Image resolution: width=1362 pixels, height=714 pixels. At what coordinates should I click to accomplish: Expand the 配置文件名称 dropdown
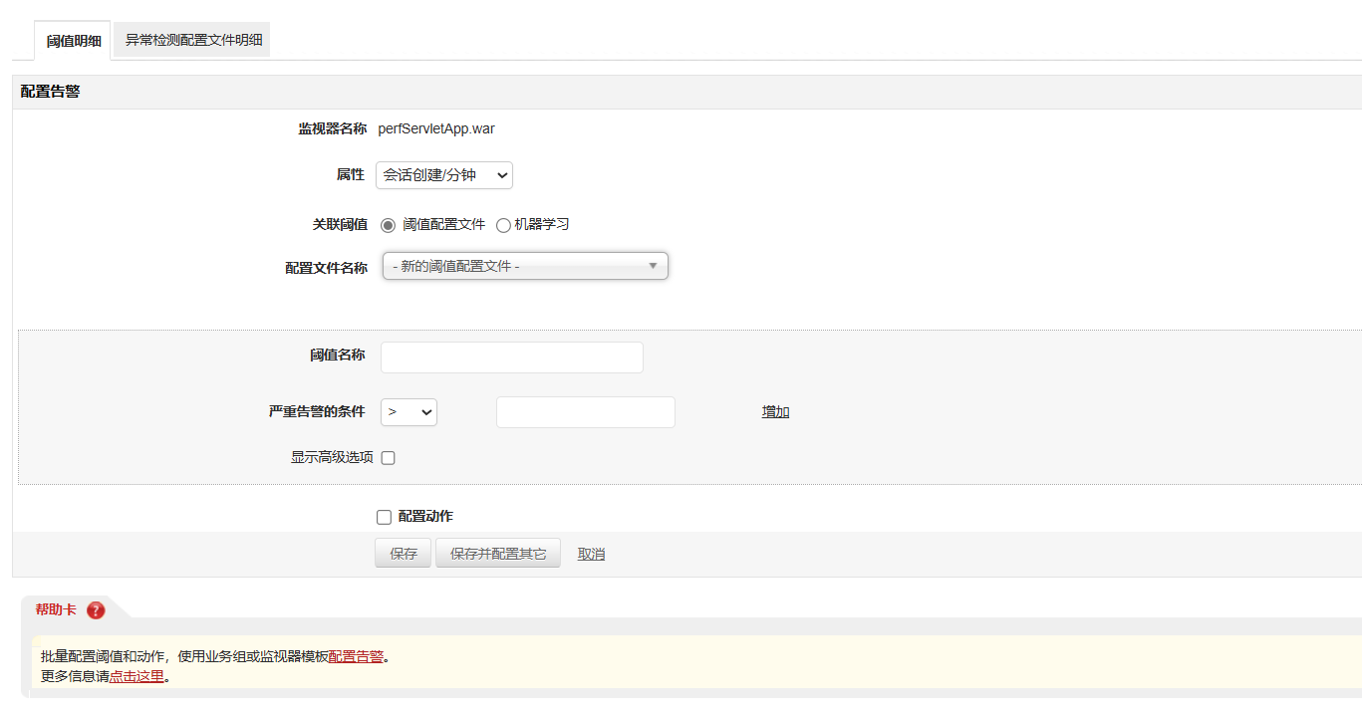click(525, 266)
